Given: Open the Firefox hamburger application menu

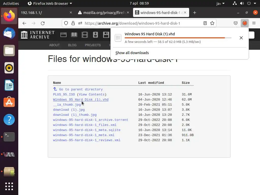Looking at the screenshot, I should (x=254, y=23).
